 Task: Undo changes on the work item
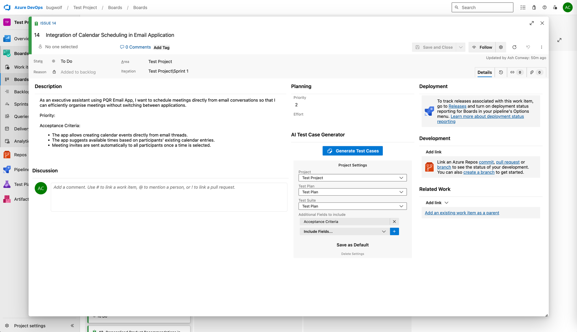point(528,47)
